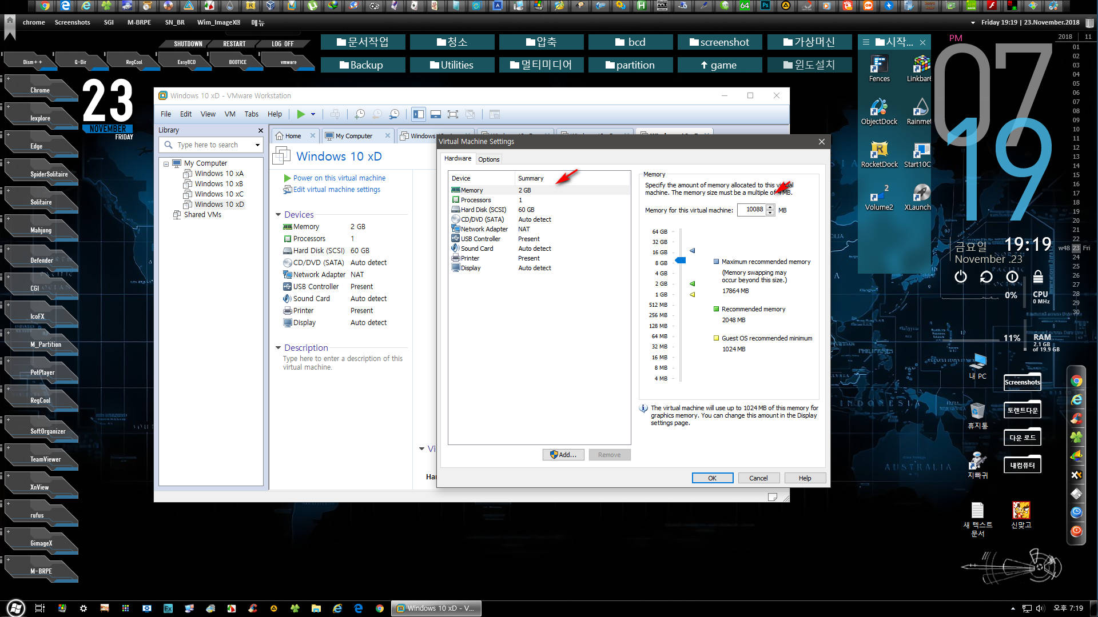Select USB Controller in device list
Screen dimensions: 1098x617
[539, 239]
